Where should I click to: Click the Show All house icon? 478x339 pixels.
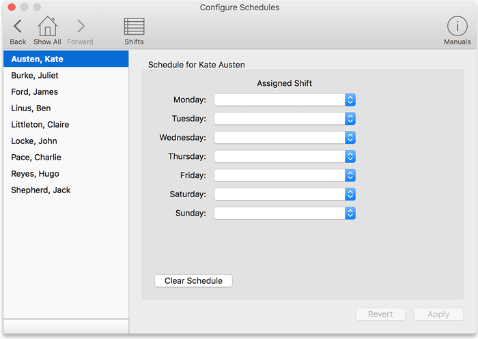[x=47, y=26]
